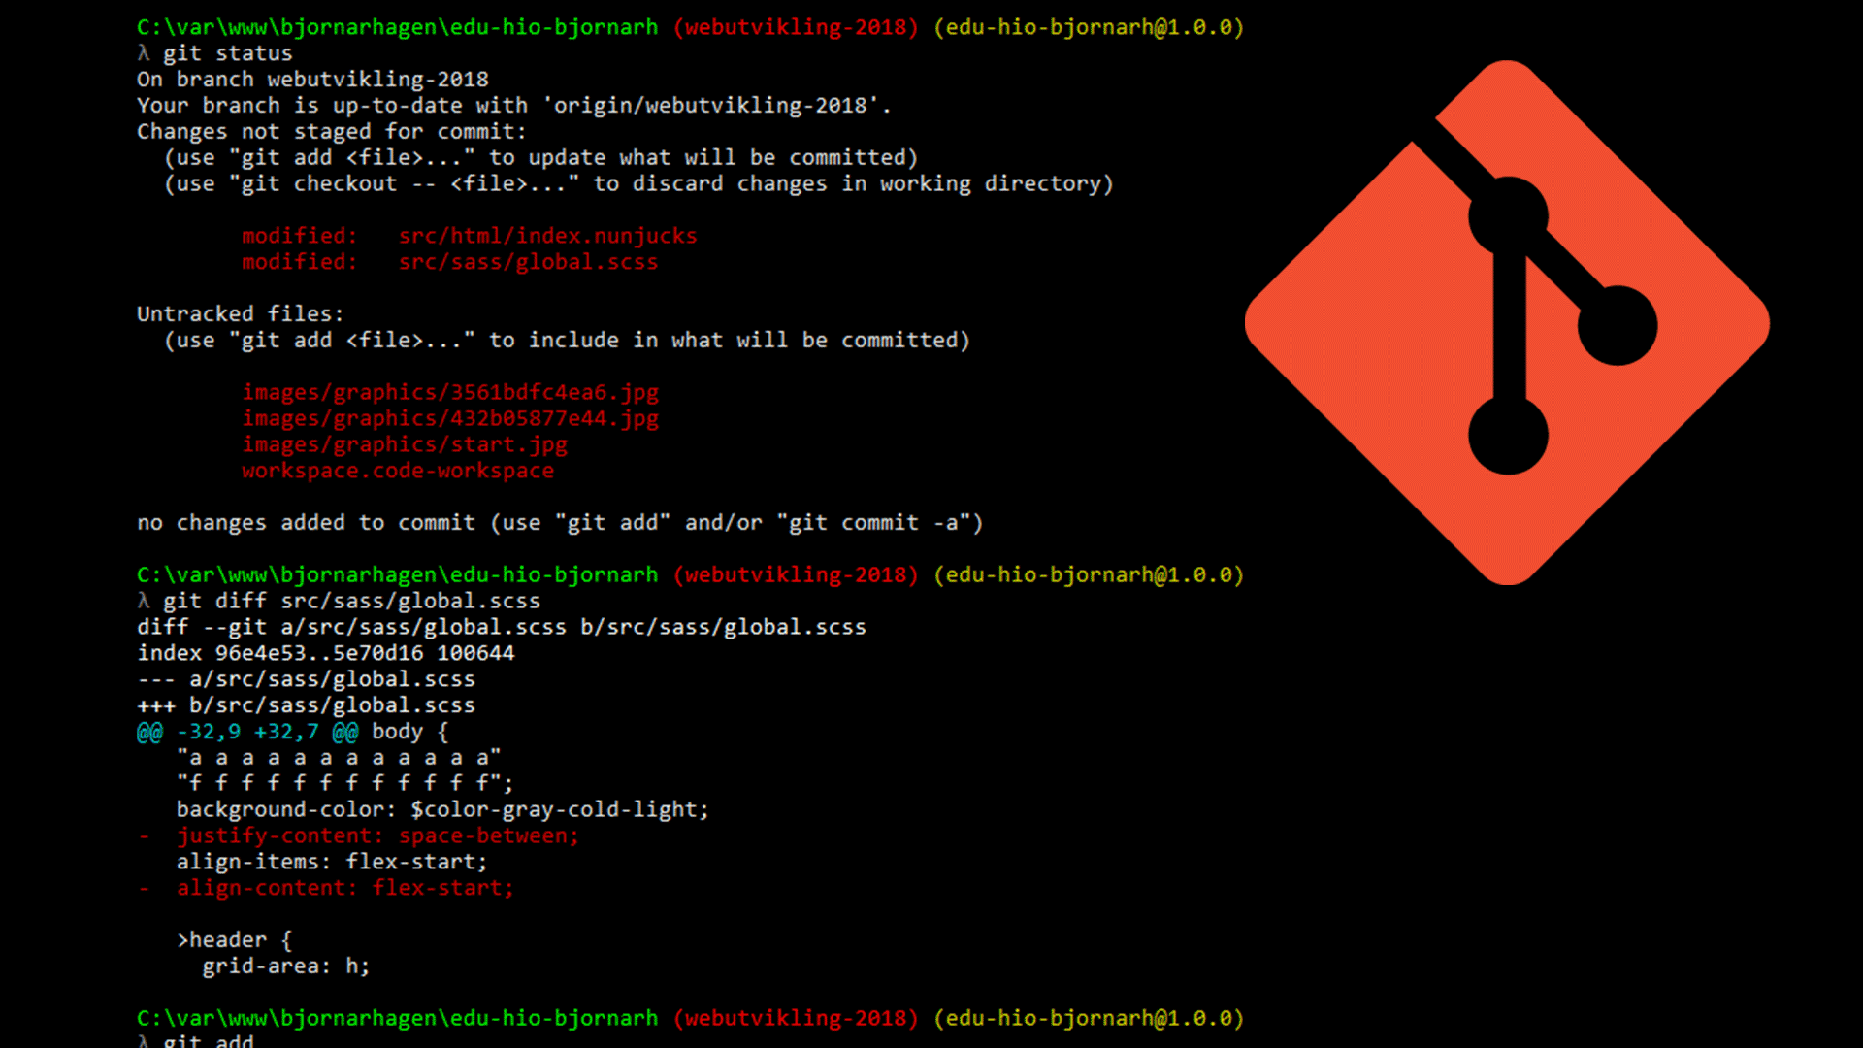Click the line "Your branch is up-to-date with 'origin/webutvikling-2018'."
Screen dimensions: 1863x1048
tap(514, 106)
